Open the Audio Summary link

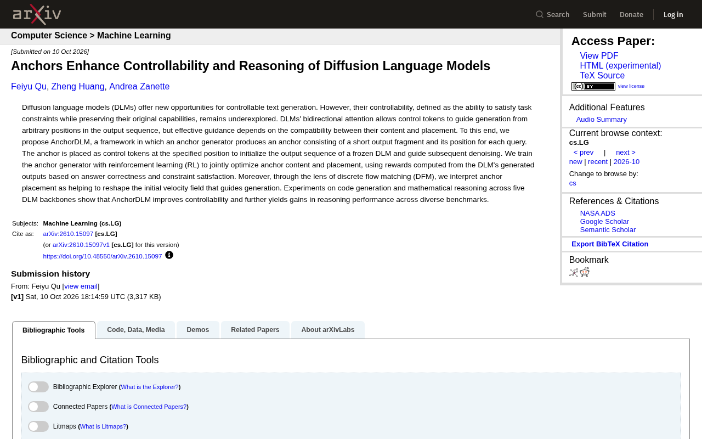tap(602, 120)
